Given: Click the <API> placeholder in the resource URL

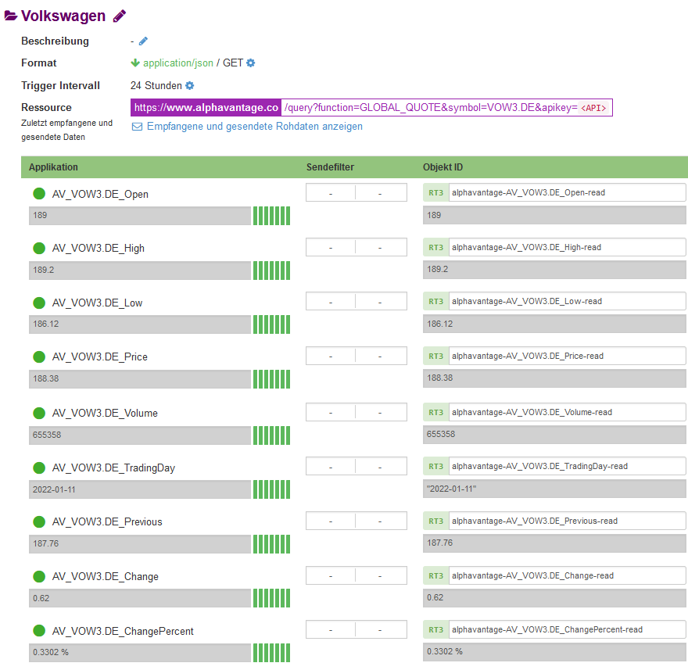Looking at the screenshot, I should point(593,108).
